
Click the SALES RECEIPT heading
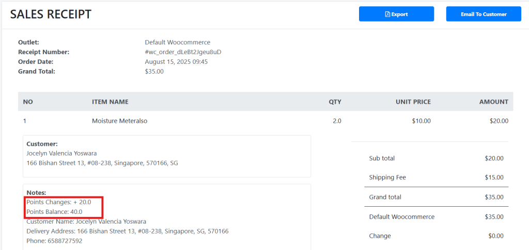click(51, 14)
